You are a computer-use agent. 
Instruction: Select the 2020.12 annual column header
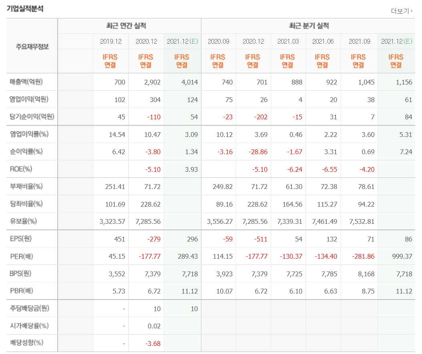pos(146,41)
